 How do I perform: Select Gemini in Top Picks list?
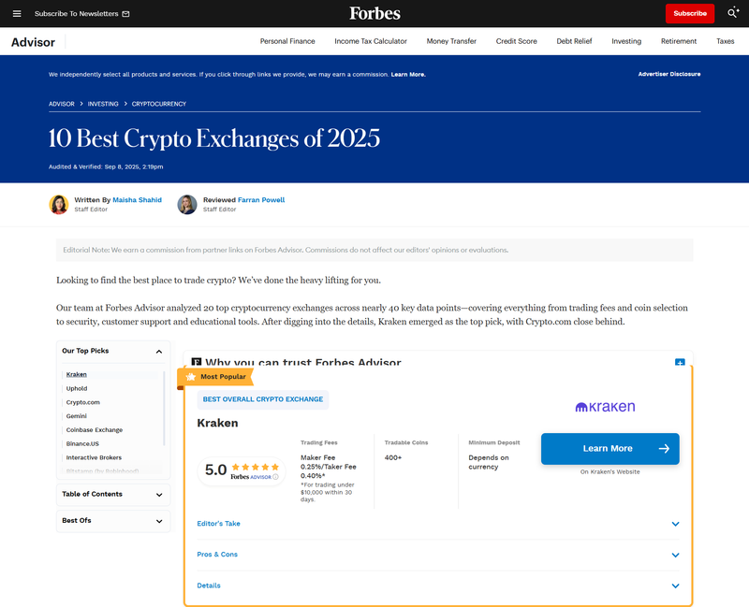(77, 416)
